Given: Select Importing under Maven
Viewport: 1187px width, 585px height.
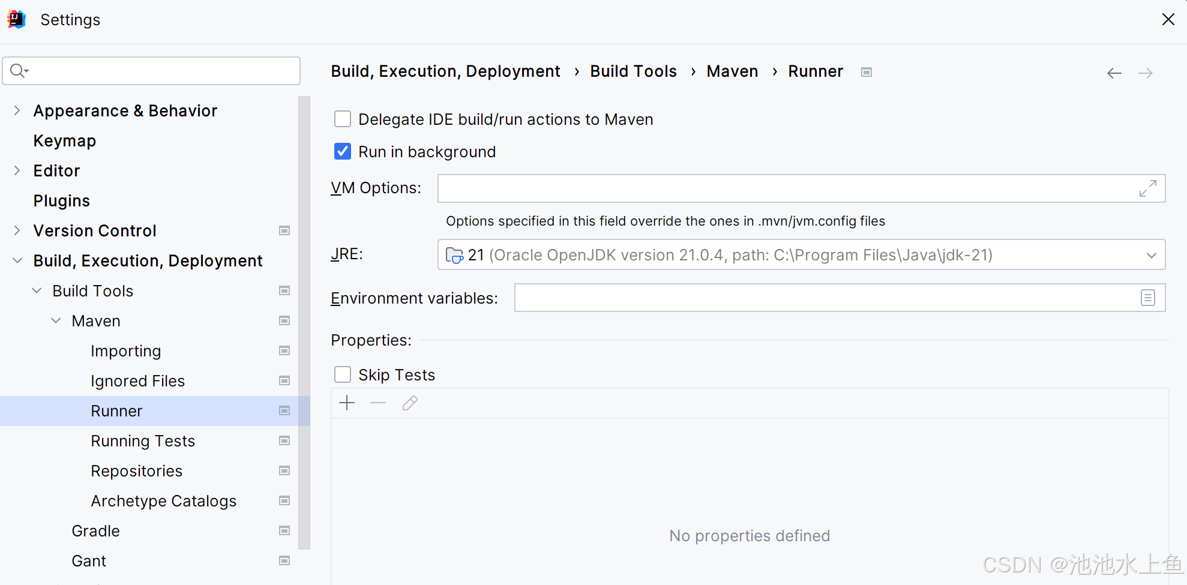Looking at the screenshot, I should coord(126,351).
